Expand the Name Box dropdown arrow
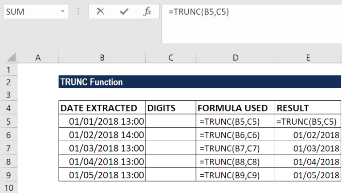 (63, 12)
